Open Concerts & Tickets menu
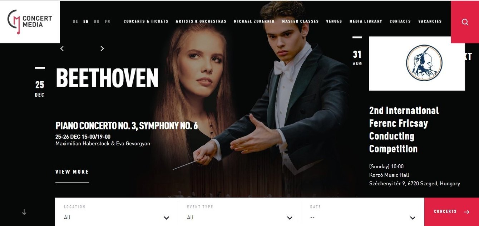479x226 pixels. (146, 21)
